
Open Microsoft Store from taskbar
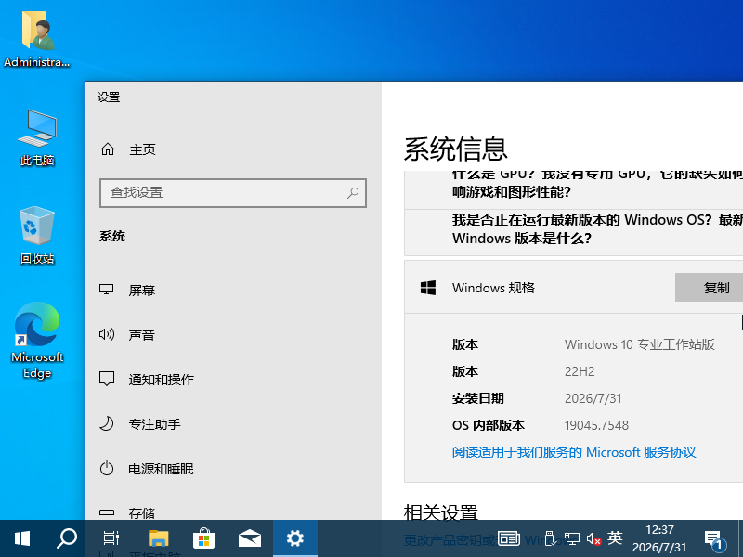[x=203, y=538]
